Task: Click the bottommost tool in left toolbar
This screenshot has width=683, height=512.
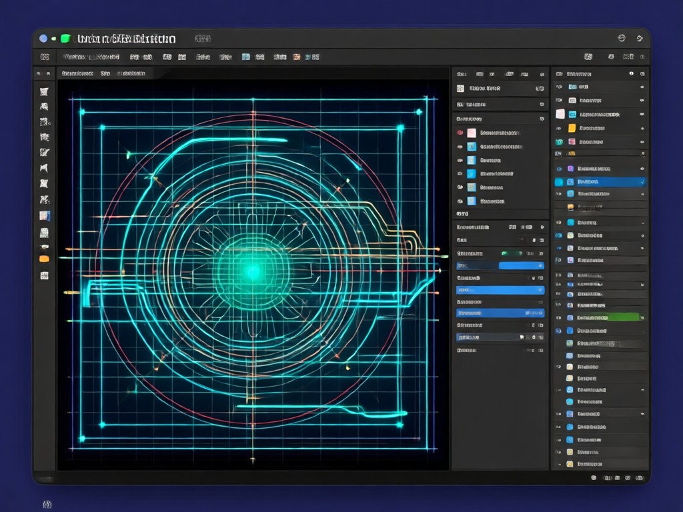Action: pyautogui.click(x=45, y=275)
